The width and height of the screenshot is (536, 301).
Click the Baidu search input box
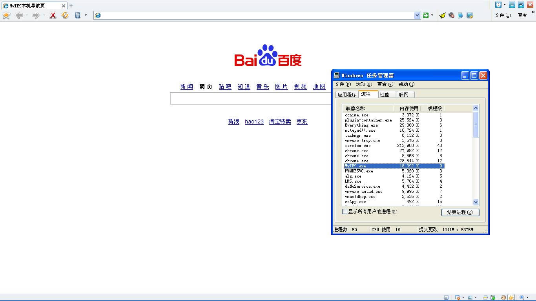251,98
